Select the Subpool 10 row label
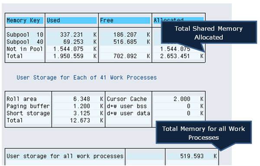Screen dimensions: 260x166 [x=25, y=35]
